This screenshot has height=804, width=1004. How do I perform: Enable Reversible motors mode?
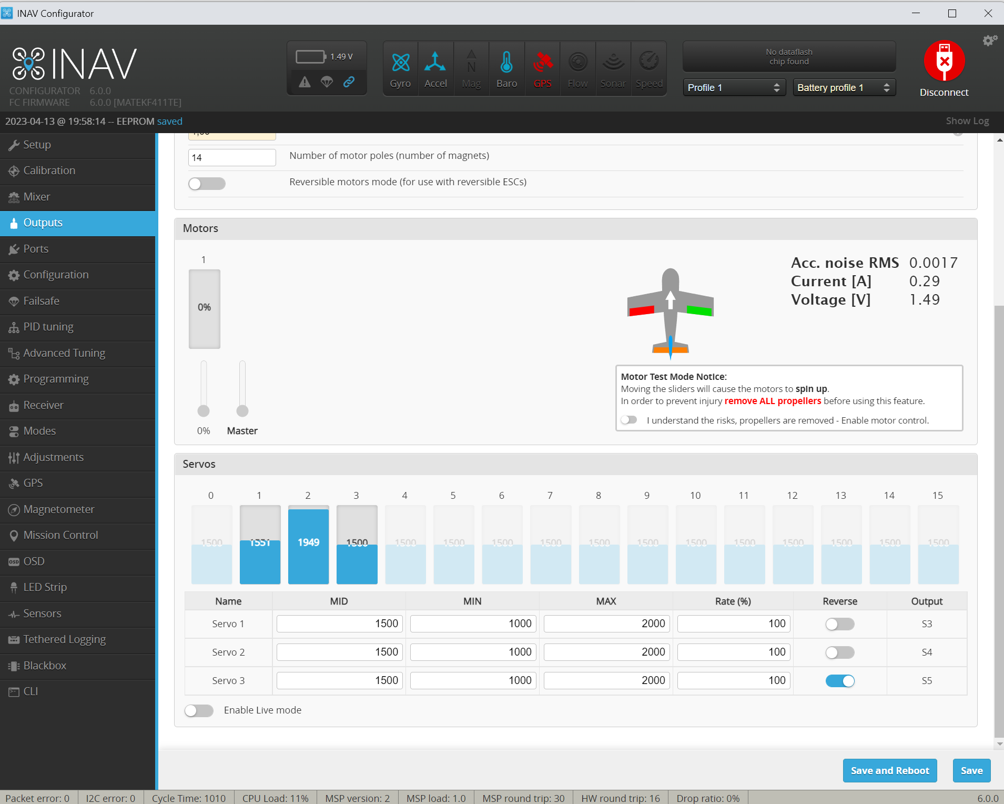pos(206,183)
